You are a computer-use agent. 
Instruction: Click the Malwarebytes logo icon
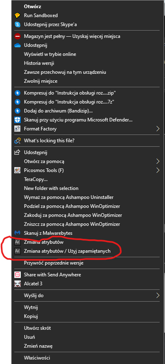[18, 233]
